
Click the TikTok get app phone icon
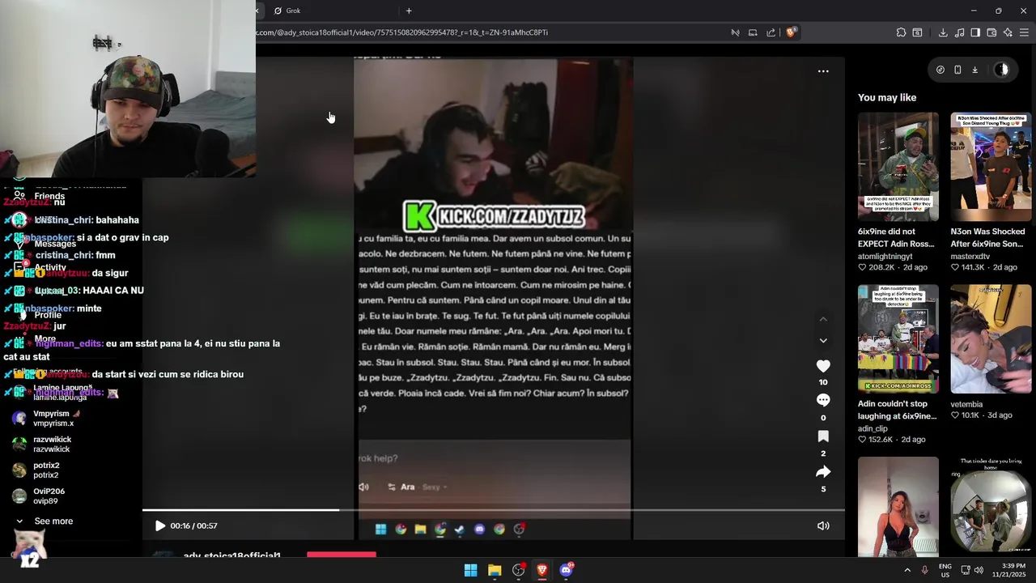click(x=957, y=70)
